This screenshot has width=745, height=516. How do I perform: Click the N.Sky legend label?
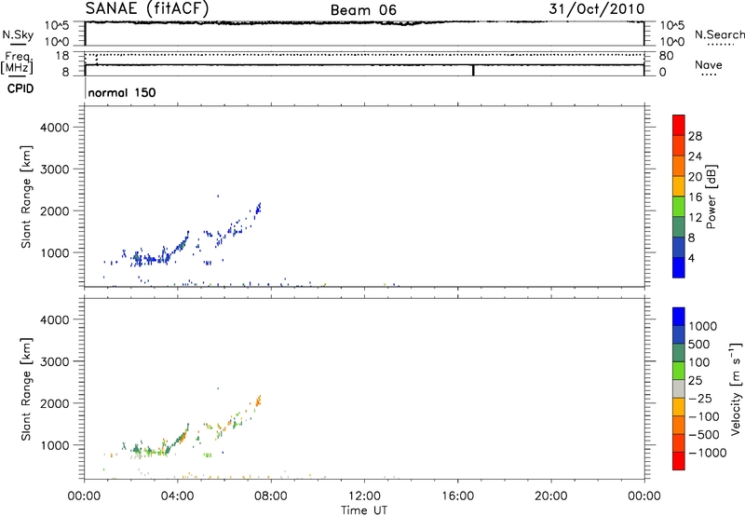(x=18, y=34)
